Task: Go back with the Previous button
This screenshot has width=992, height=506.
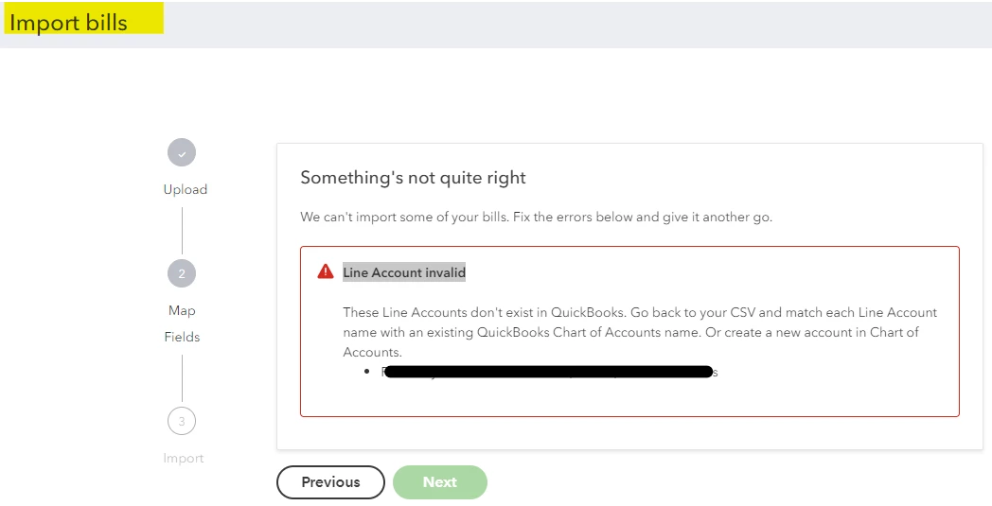Action: (330, 482)
